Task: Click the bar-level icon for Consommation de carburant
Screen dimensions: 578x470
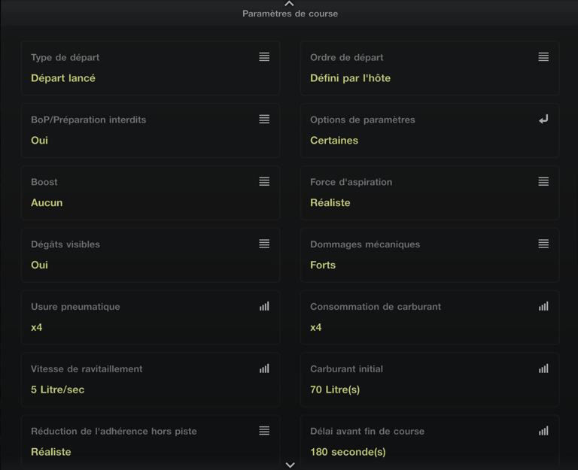Action: tap(543, 306)
